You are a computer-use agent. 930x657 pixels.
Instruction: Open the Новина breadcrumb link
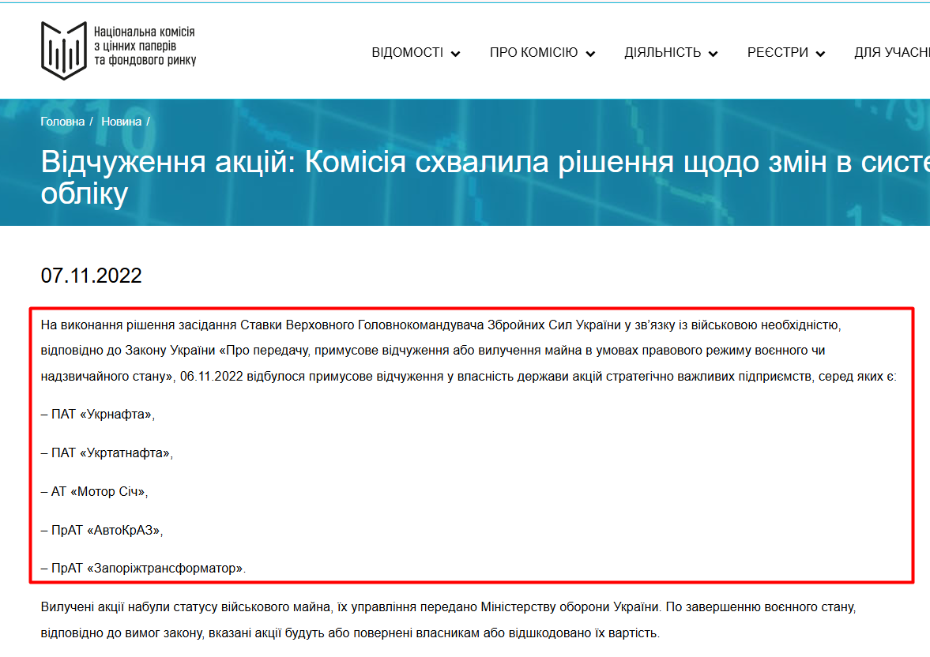point(120,122)
